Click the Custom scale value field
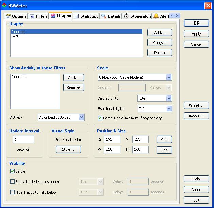214x208 pixels. (x=132, y=87)
